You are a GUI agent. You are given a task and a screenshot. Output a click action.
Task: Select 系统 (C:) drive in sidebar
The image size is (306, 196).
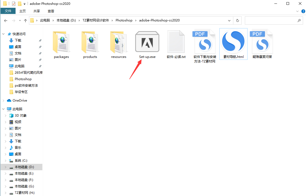pos(18,161)
